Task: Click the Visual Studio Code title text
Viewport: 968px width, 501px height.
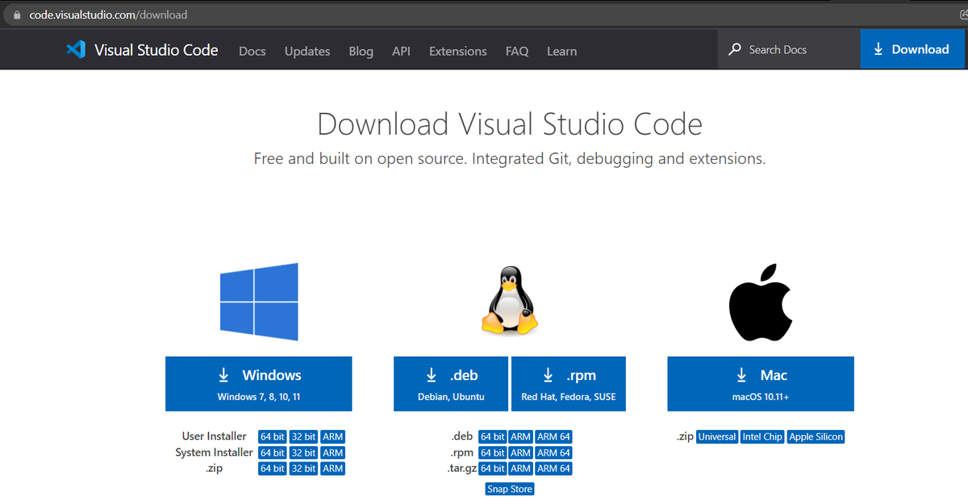Action: [156, 50]
